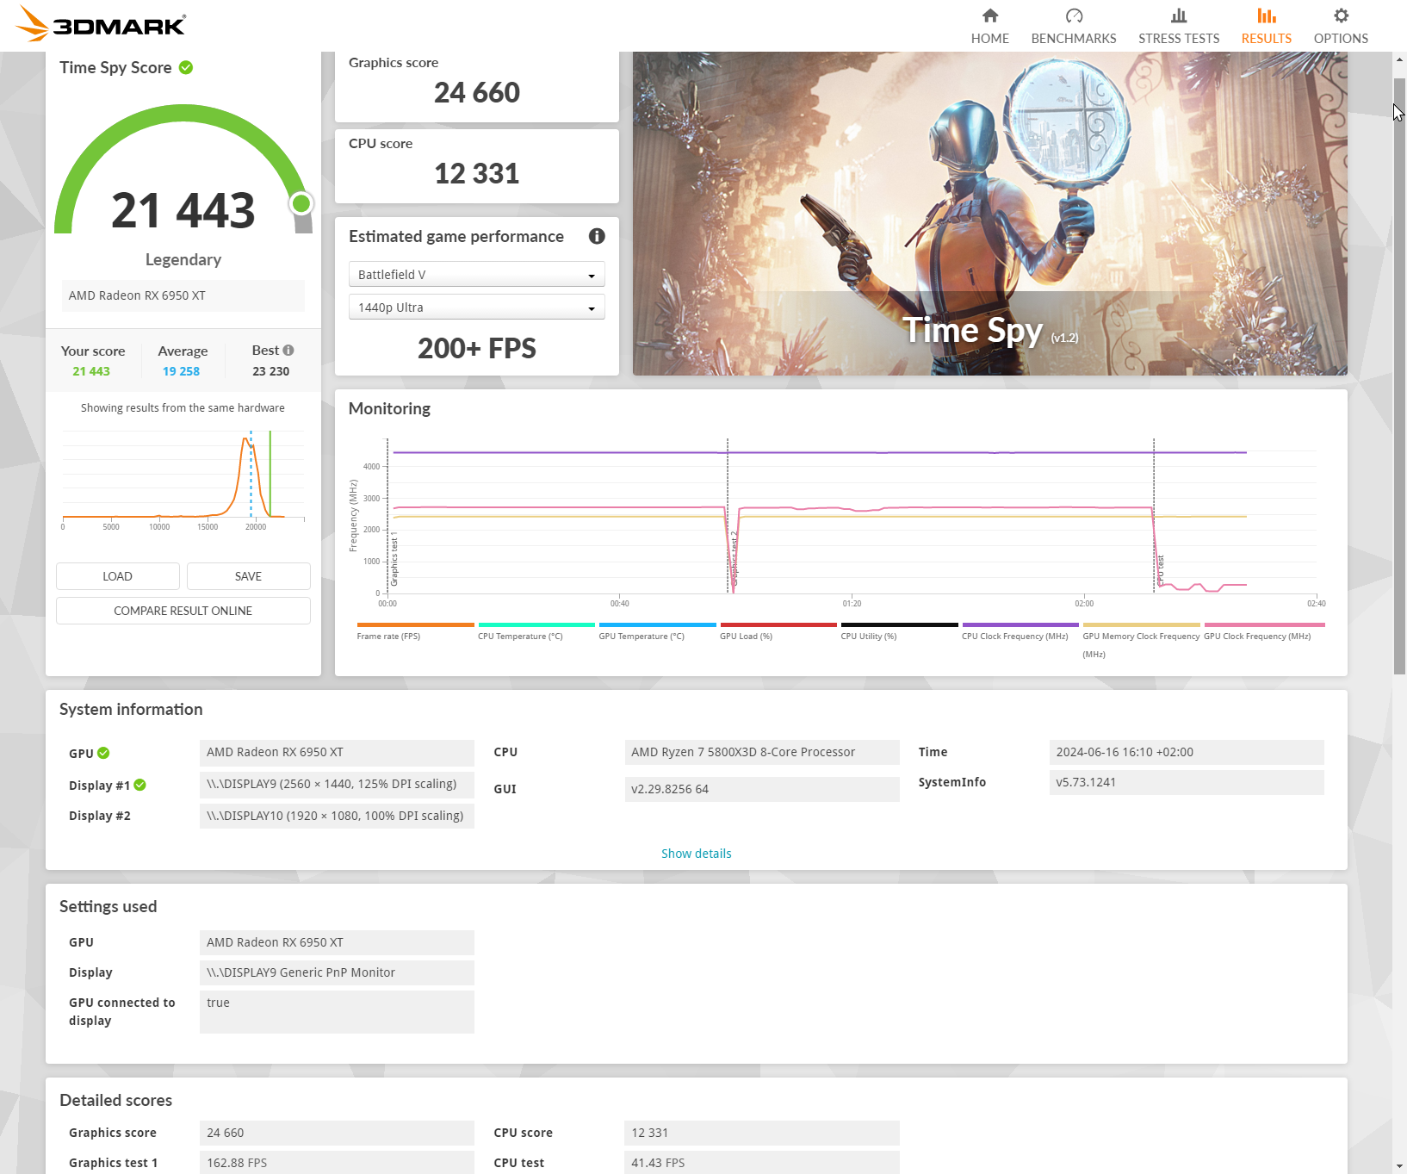Click the SystemInfo v5.73.1241 field
Screen dimensions: 1407x1174
[1186, 782]
